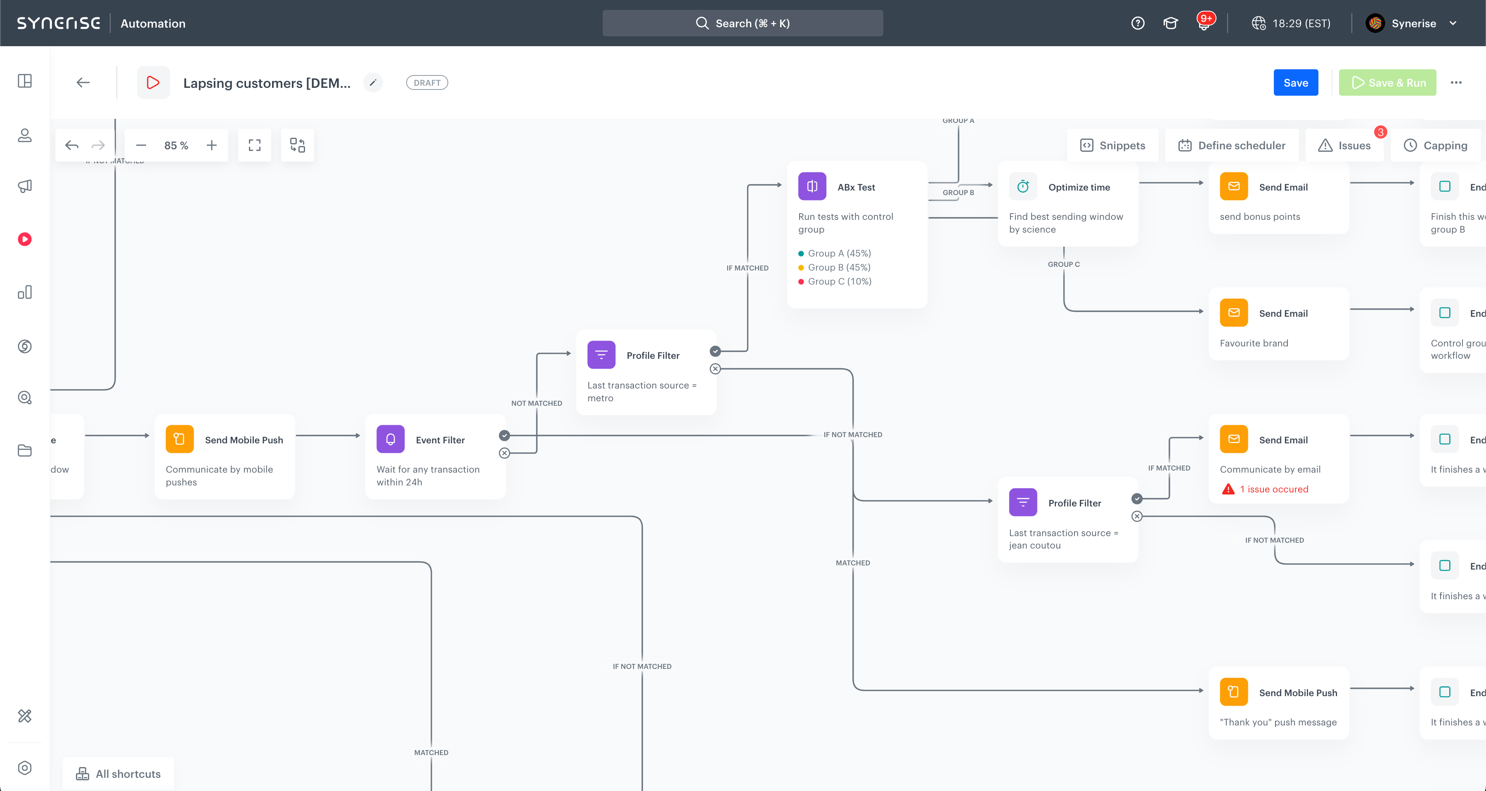
Task: Click the Save & Run button
Action: (1387, 82)
